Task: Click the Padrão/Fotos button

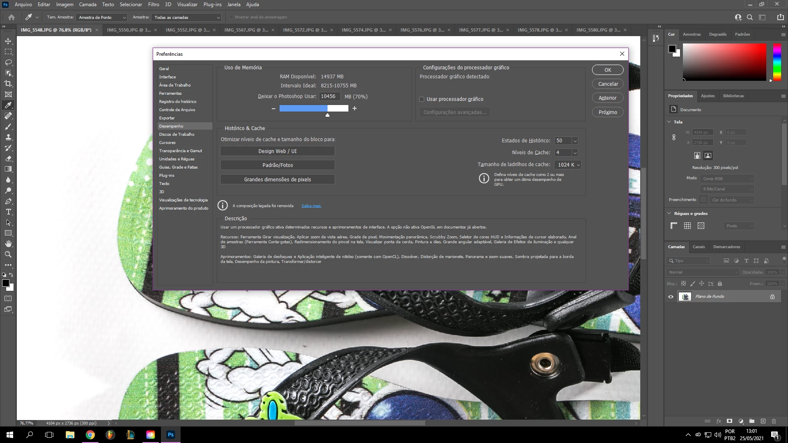Action: (277, 165)
